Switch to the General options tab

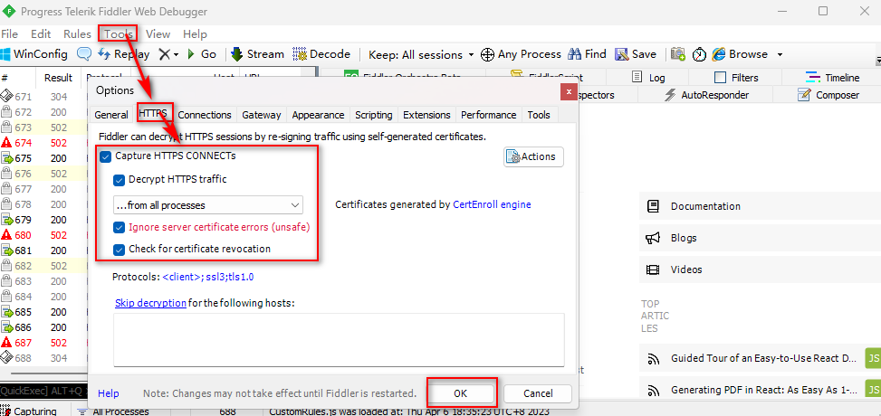[111, 115]
